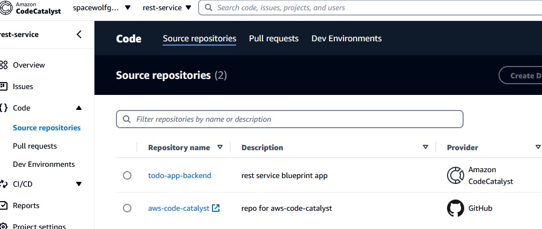This screenshot has width=542, height=229.
Task: Click the Project settings gear icon
Action: point(3,226)
